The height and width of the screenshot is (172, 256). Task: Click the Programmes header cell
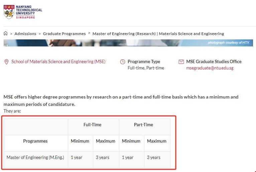(35, 141)
